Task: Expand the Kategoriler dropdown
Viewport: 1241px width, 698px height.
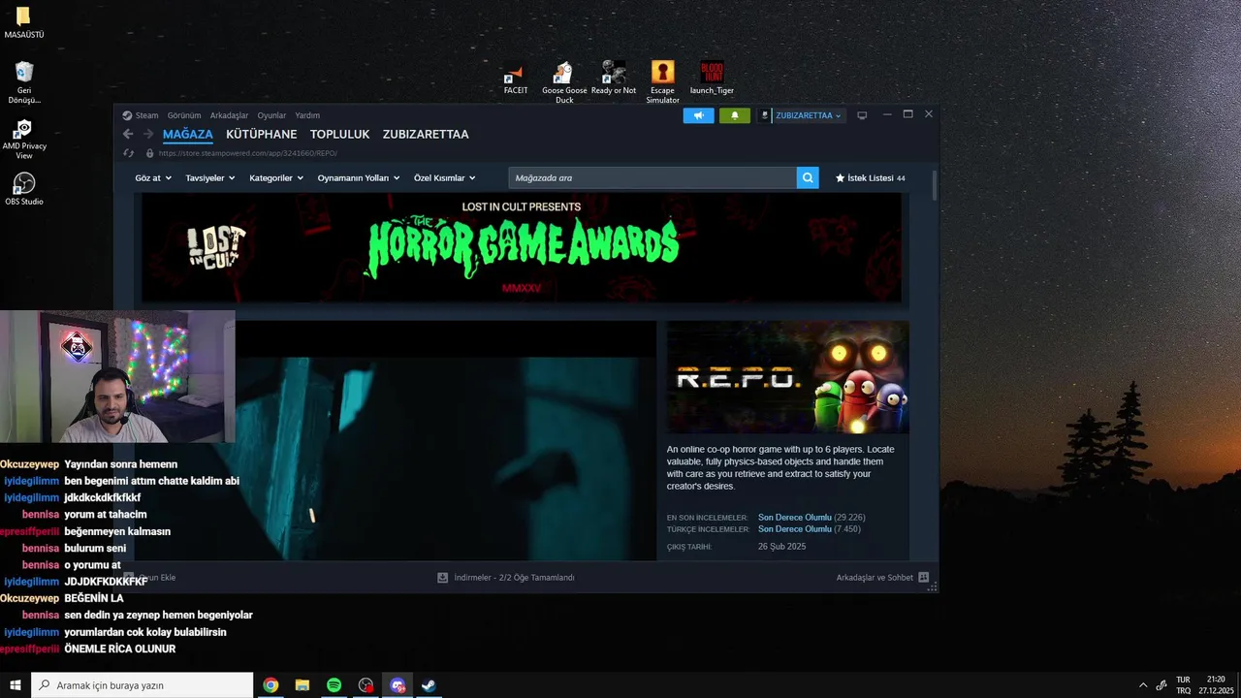Action: 276,178
